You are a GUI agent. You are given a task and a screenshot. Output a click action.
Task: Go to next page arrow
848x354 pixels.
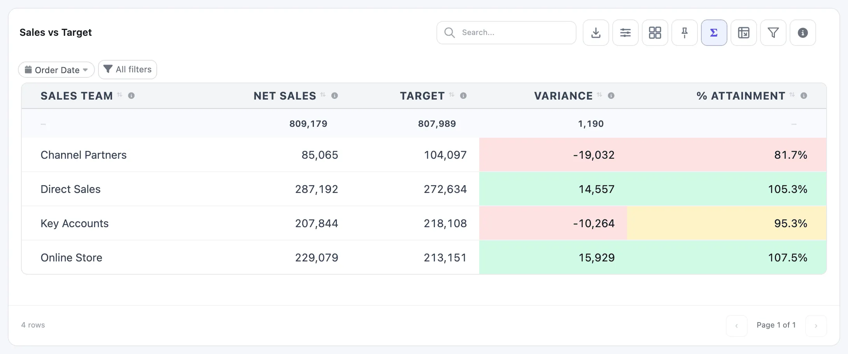(x=816, y=326)
